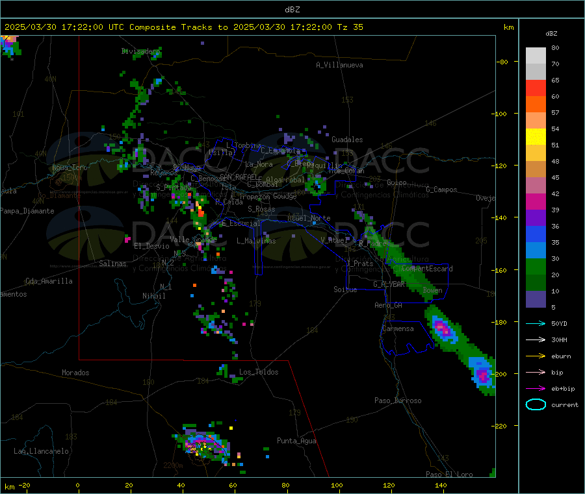This screenshot has width=585, height=494.
Task: Click the Valle_Grande map label
Action: click(193, 240)
